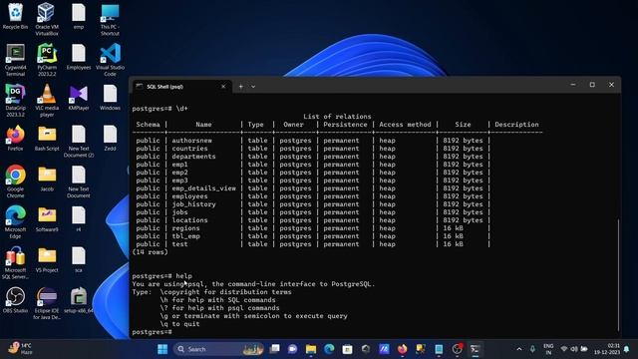The width and height of the screenshot is (638, 359).
Task: Select the Zedd file on desktop
Action: coord(110,139)
